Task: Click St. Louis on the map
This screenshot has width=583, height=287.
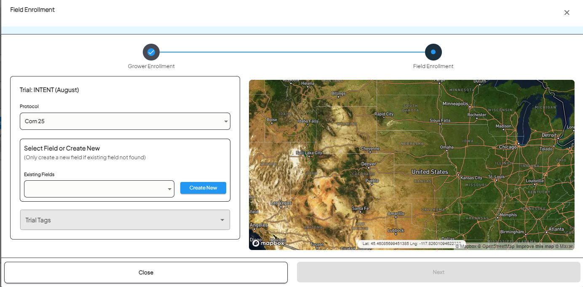Action: pyautogui.click(x=496, y=177)
